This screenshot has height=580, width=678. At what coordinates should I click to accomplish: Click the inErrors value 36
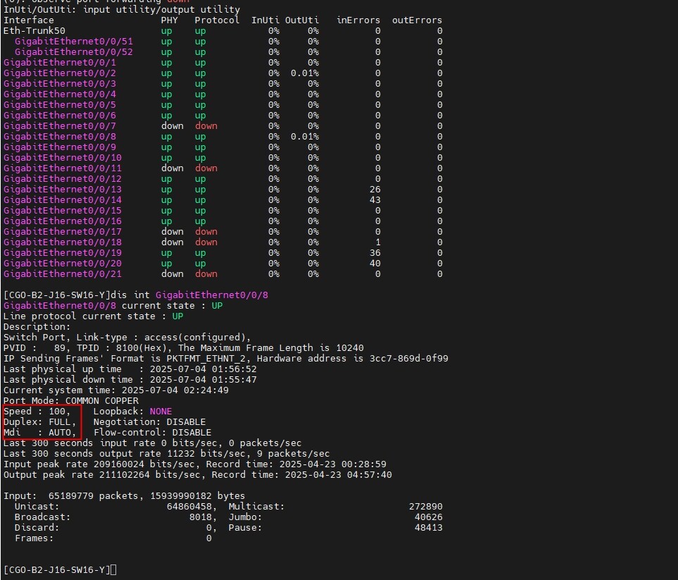click(x=375, y=253)
